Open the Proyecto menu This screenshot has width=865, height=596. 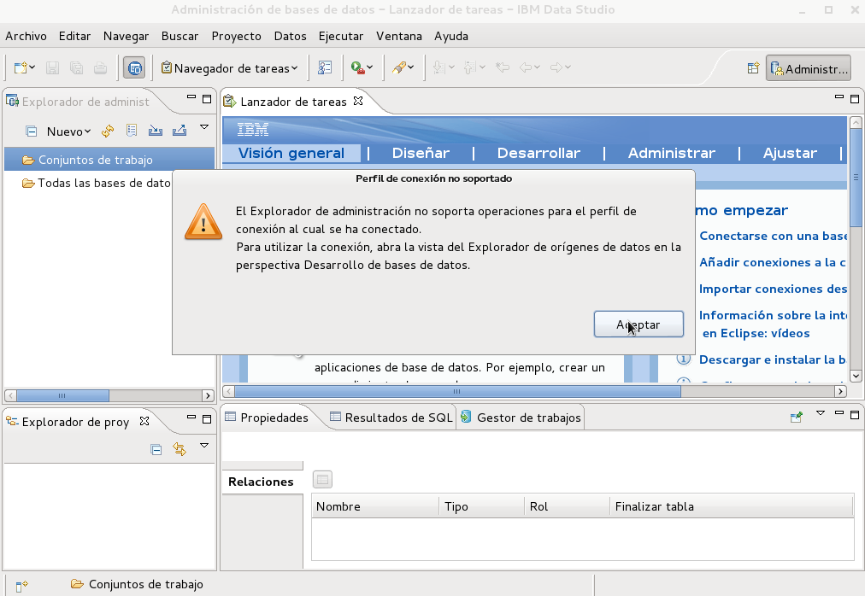click(x=236, y=37)
